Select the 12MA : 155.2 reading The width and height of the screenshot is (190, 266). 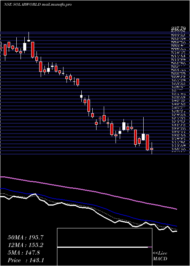[x=25, y=245]
